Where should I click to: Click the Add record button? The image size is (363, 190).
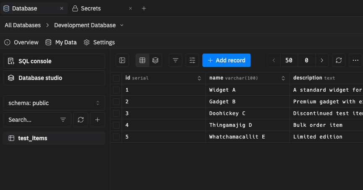(227, 60)
